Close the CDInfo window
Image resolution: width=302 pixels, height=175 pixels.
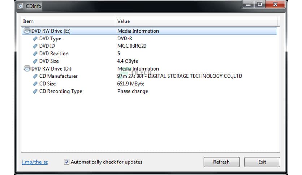point(275,5)
